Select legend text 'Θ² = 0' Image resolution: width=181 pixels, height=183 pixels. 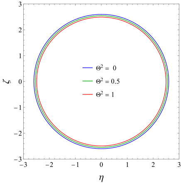pyautogui.click(x=106, y=67)
